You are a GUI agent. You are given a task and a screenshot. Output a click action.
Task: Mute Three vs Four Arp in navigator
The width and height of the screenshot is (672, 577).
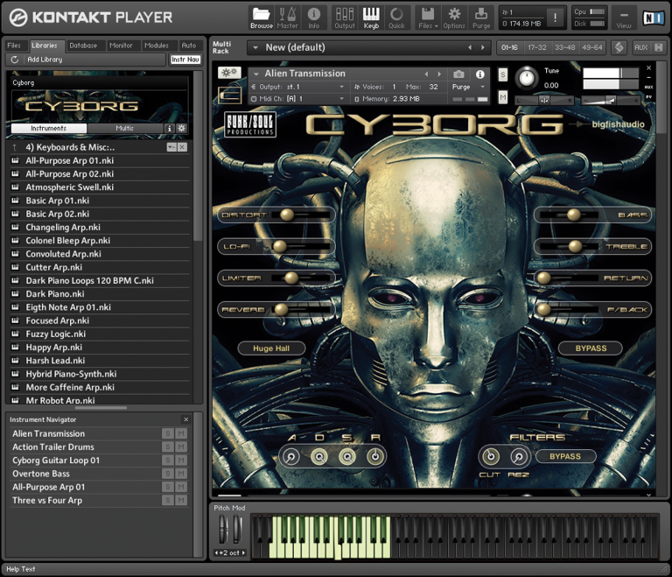click(181, 500)
